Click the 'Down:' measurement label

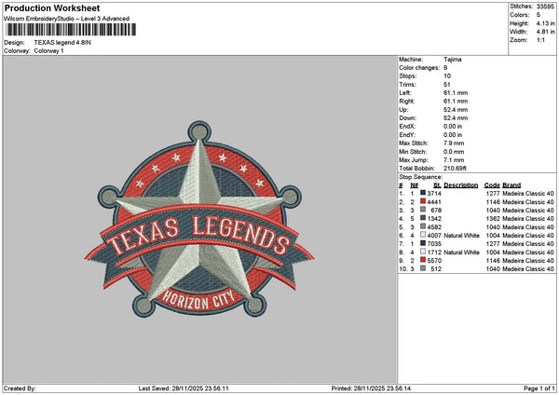coord(407,118)
